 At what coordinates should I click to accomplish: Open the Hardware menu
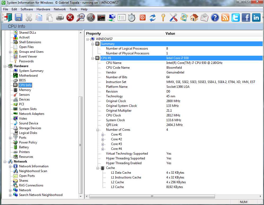point(43,9)
